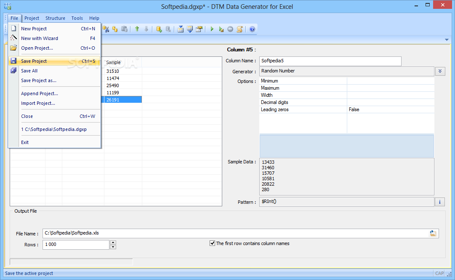Select Exit from the File menu
Image resolution: width=455 pixels, height=280 pixels.
(x=55, y=142)
